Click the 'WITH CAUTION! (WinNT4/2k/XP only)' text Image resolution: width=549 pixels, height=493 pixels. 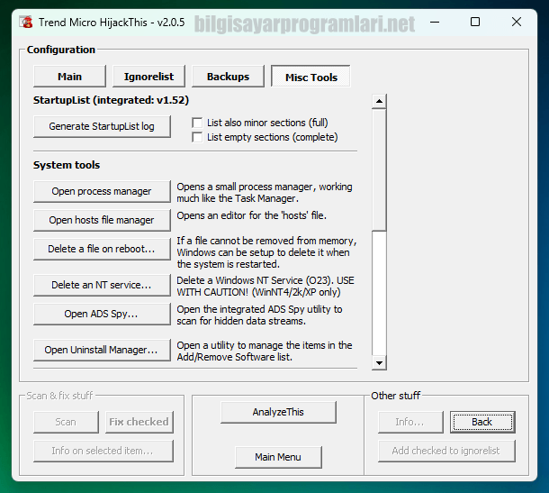tap(258, 292)
